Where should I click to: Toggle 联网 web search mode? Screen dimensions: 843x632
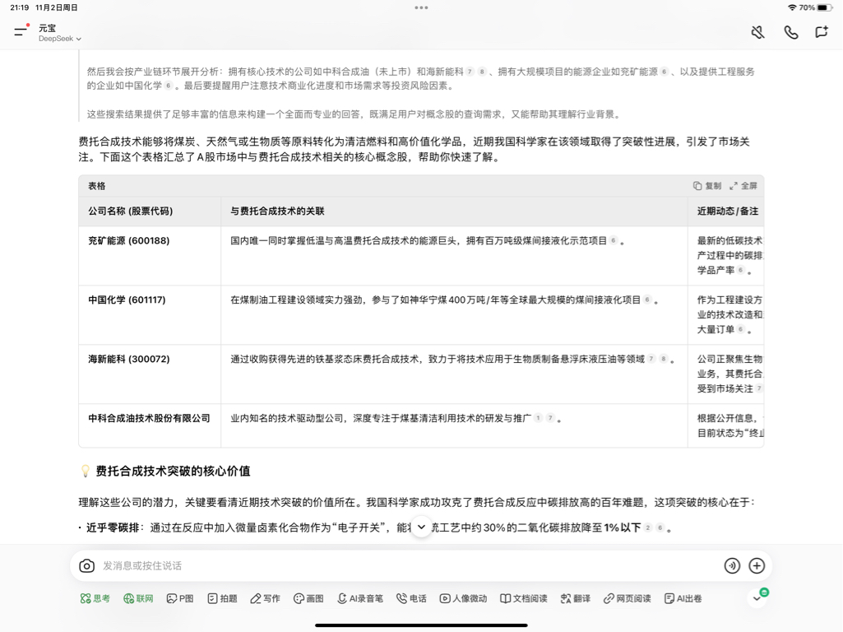pyautogui.click(x=138, y=598)
